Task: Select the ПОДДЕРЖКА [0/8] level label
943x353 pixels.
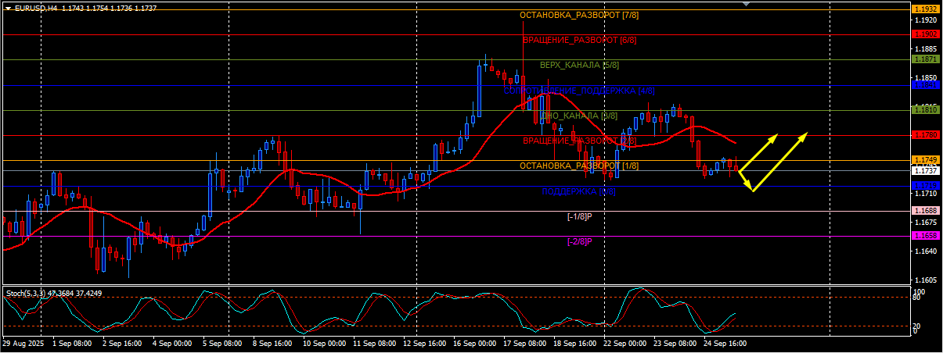Action: [x=579, y=191]
